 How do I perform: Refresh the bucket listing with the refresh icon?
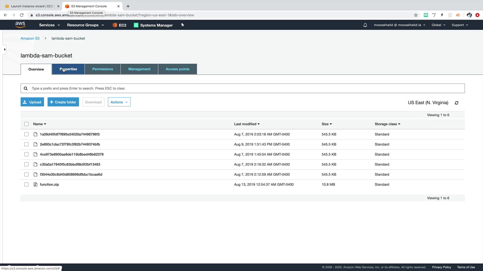456,103
